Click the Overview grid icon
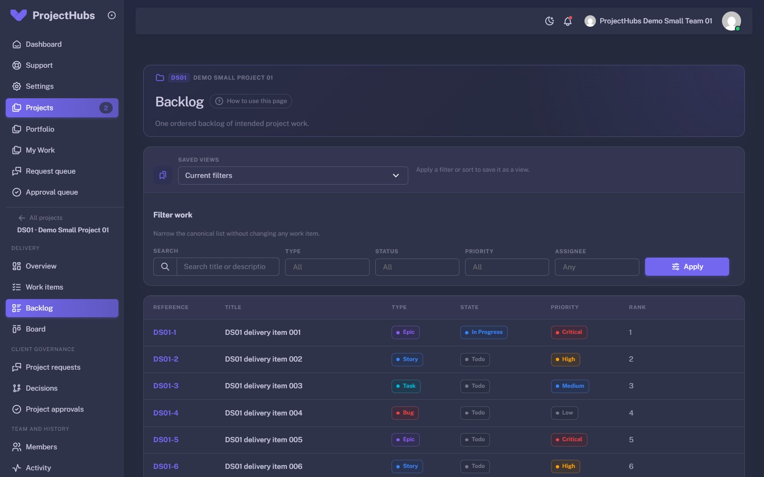Viewport: 764px width, 477px height. click(17, 266)
